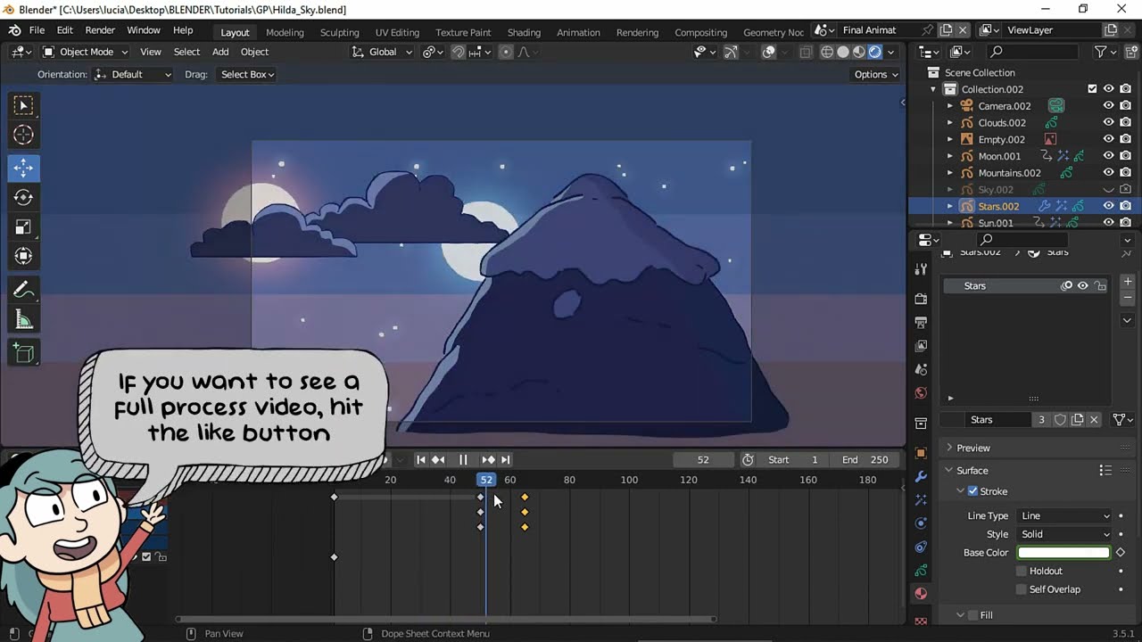Enable the Holdout checkbox
The width and height of the screenshot is (1142, 642).
[1022, 571]
